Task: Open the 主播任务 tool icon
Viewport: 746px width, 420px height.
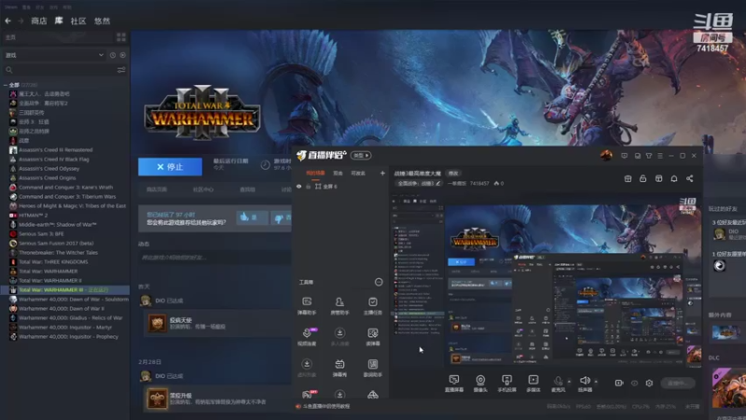Action: [x=372, y=305]
